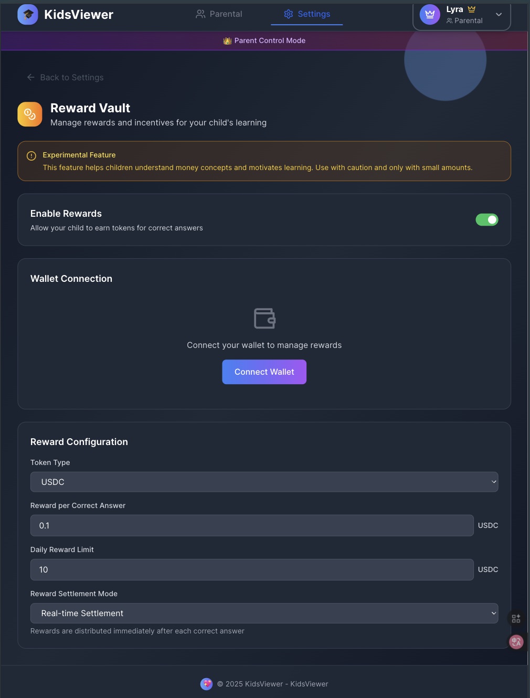
Task: Click the wallet icon in Wallet Connection
Action: [x=264, y=319]
